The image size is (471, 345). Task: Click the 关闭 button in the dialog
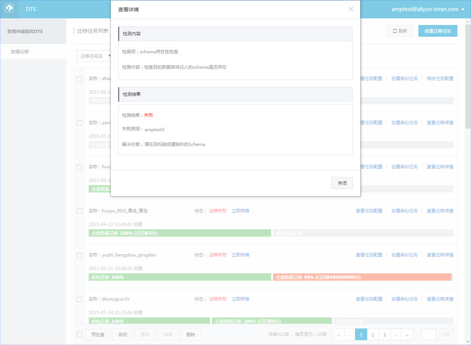tap(342, 183)
